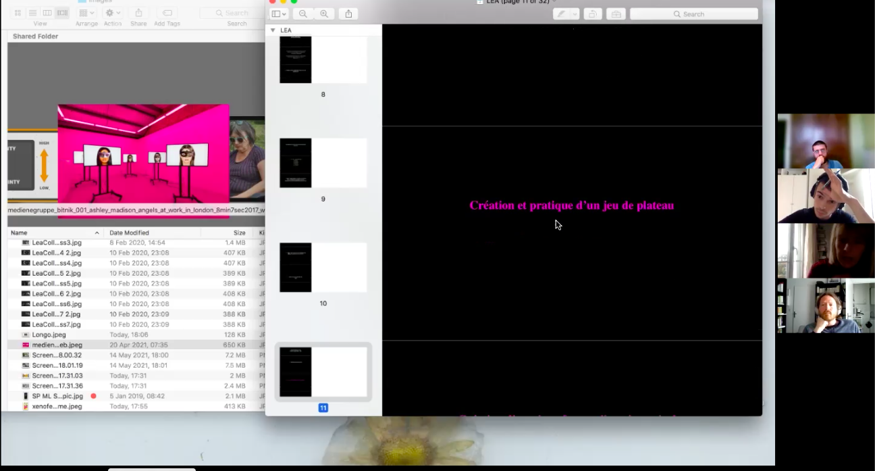Viewport: 875px width, 471px height.
Task: Open the Finder Action gear menu
Action: tap(113, 13)
